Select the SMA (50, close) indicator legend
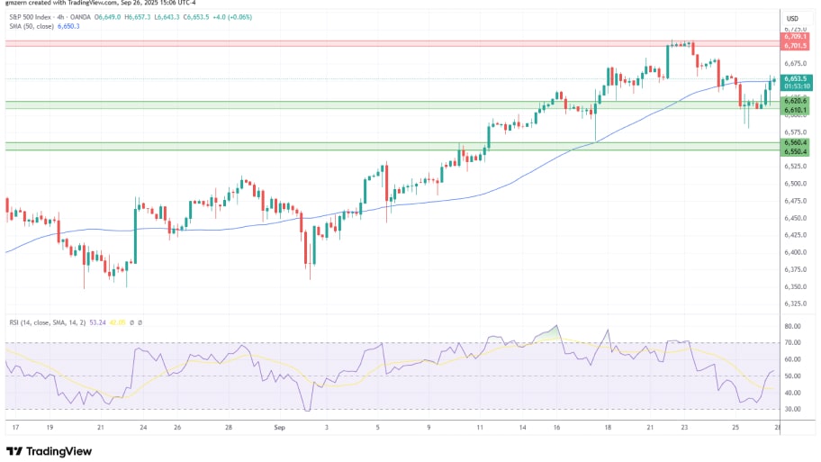Screen dimensions: 821x462 pyautogui.click(x=31, y=27)
